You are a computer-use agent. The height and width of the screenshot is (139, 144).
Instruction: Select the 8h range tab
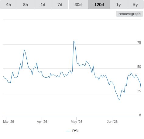click(x=26, y=5)
